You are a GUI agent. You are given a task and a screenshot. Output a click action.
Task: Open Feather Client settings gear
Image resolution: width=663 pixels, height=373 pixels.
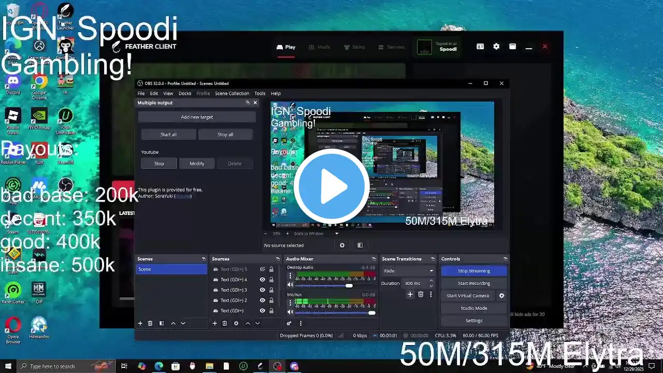point(496,47)
